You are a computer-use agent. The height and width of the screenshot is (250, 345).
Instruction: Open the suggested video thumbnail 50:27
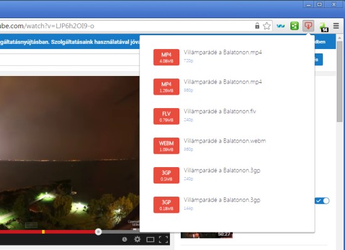coord(206,235)
